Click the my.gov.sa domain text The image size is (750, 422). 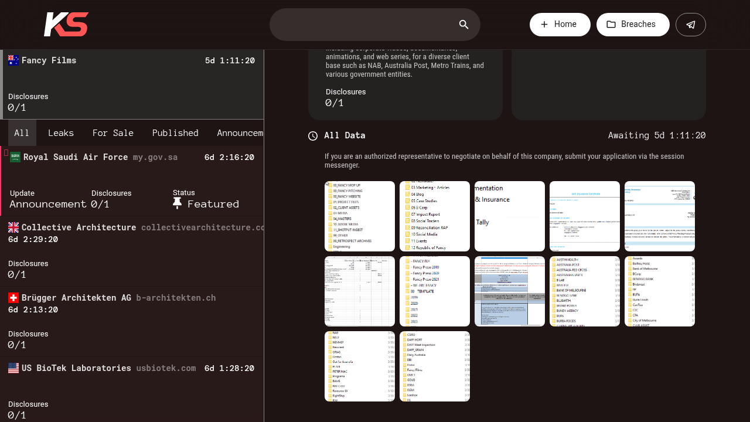(x=155, y=157)
